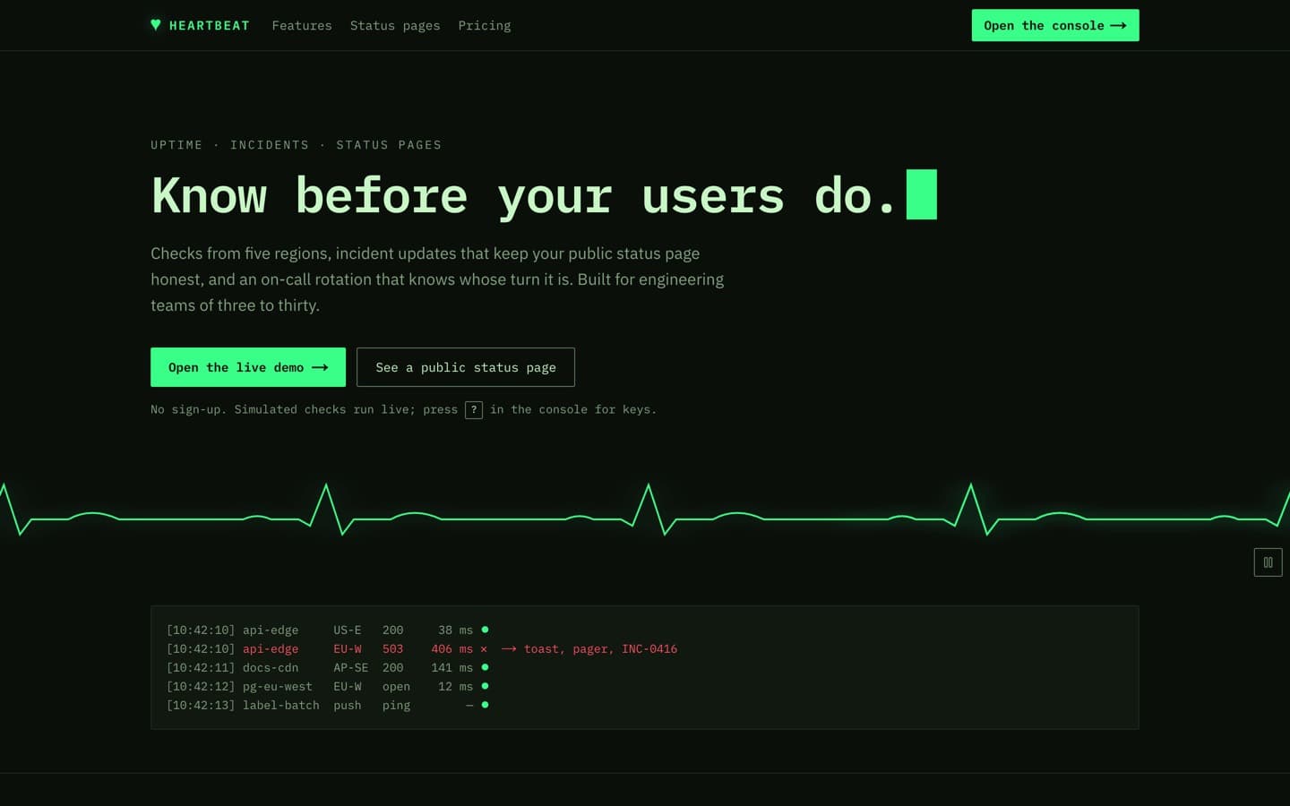Click the "pg-eu-west" log entry name

tap(278, 687)
